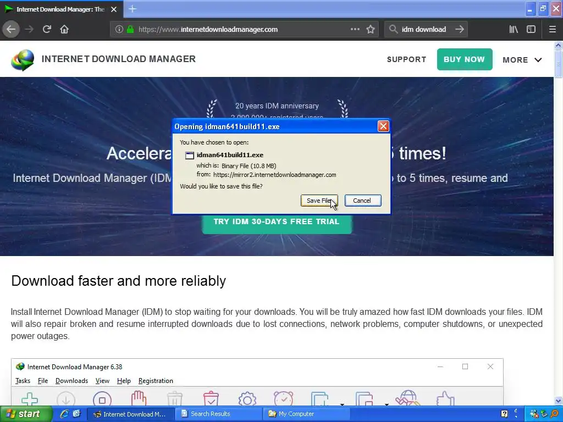Image resolution: width=563 pixels, height=422 pixels.
Task: Click the second quick launch icon beside Internet Explorer
Action: [76, 414]
